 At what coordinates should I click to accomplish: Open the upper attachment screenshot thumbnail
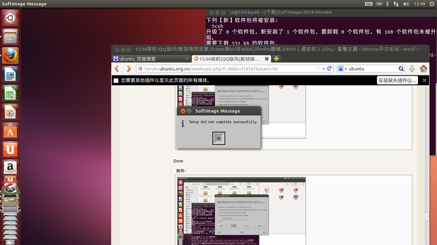pos(242,112)
